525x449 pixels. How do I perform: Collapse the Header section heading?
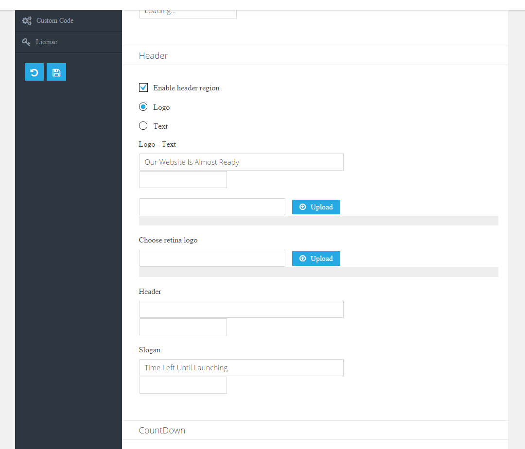coord(154,56)
